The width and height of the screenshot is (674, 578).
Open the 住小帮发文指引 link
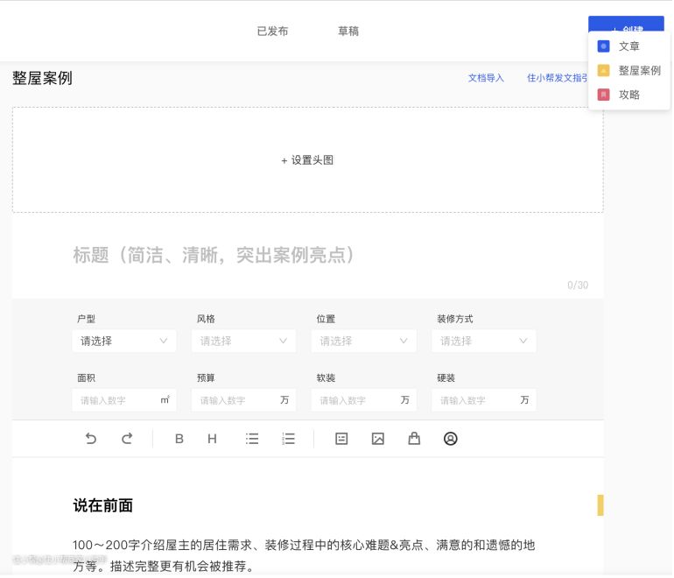click(x=557, y=78)
